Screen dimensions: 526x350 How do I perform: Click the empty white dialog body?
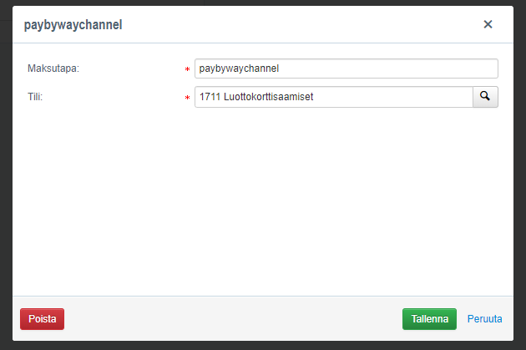263,201
